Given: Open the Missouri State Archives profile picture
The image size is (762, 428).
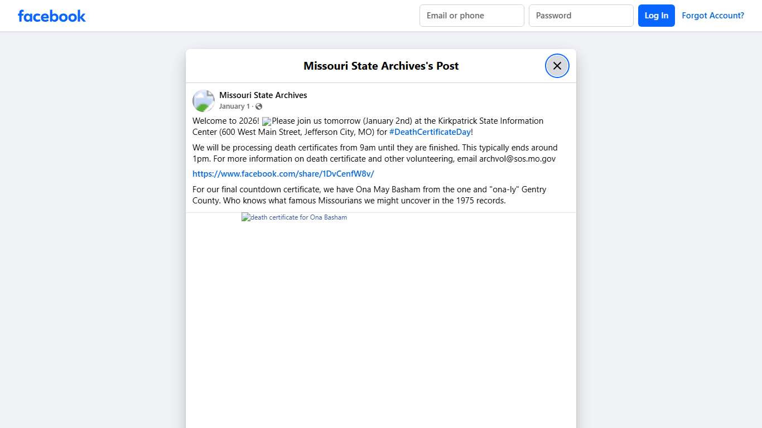Looking at the screenshot, I should (204, 101).
